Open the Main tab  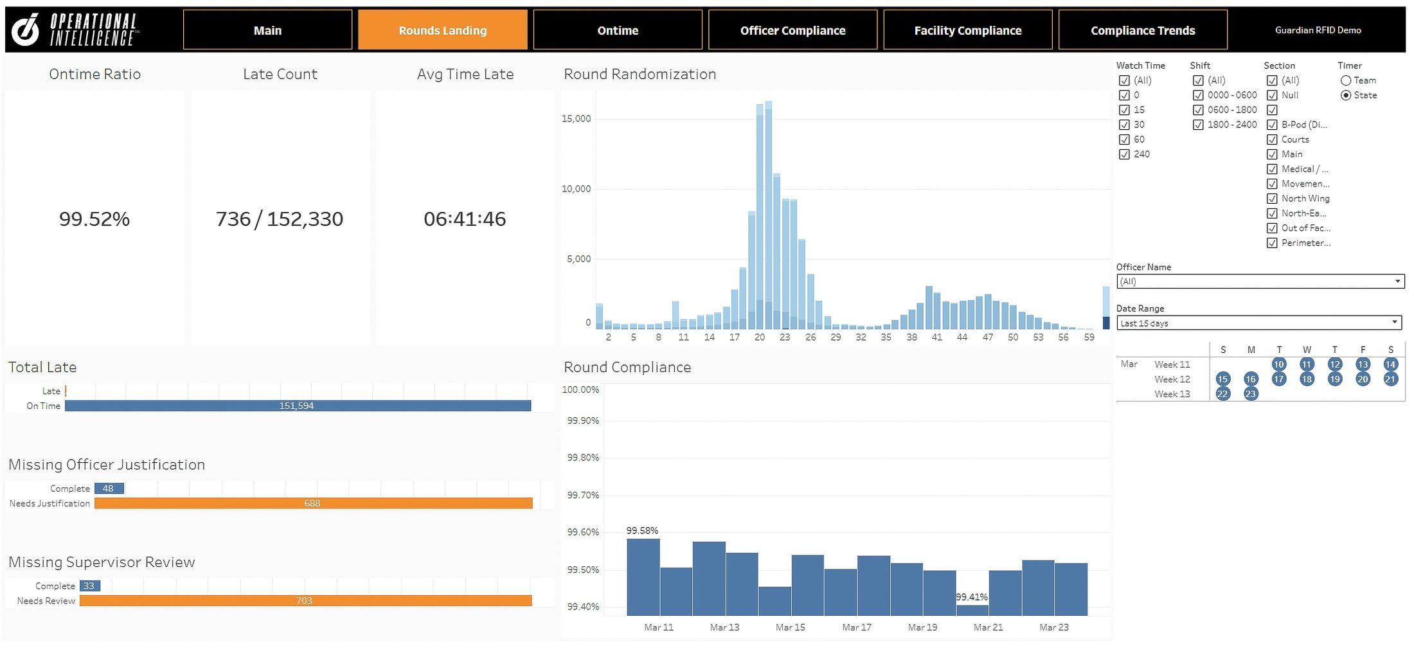(267, 30)
